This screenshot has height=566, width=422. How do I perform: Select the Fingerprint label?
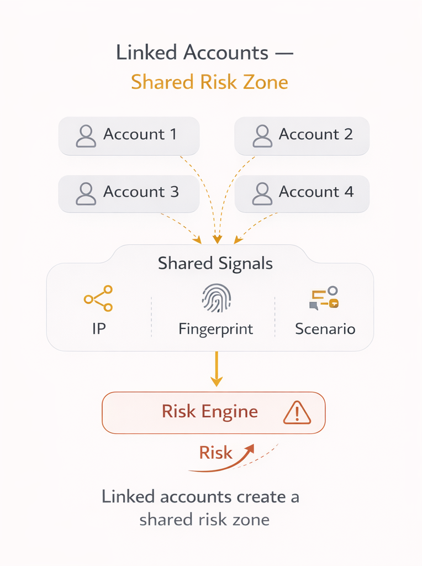(215, 329)
